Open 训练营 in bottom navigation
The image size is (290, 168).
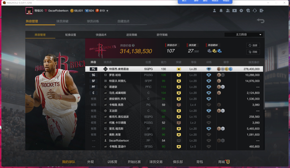tap(112, 162)
